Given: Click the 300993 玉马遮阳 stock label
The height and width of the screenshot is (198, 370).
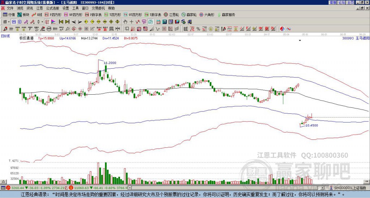Looking at the screenshot, I should pos(356,38).
